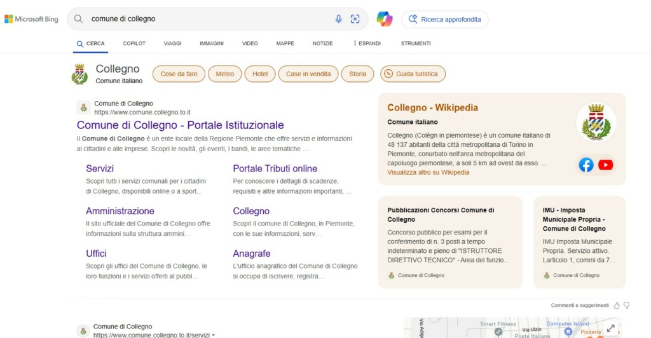Select the CERCA tab

(x=90, y=44)
